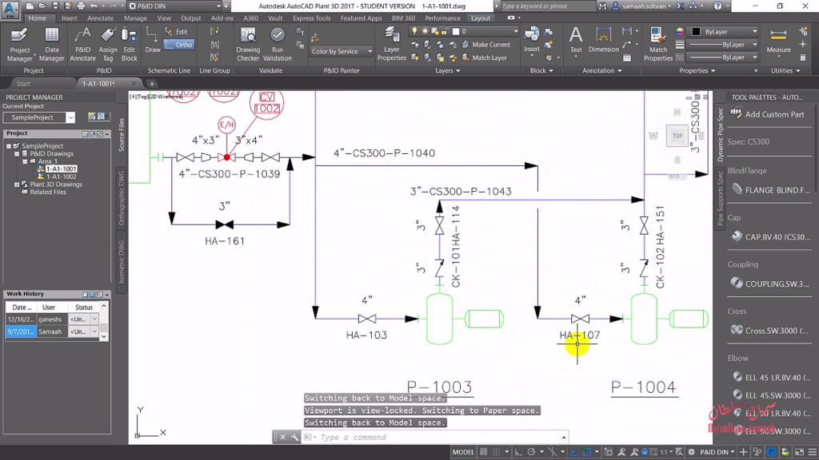Click Make Current layer button
This screenshot has height=460, width=819.
click(x=485, y=45)
